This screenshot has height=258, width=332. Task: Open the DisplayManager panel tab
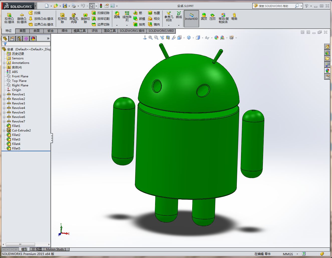point(33,38)
